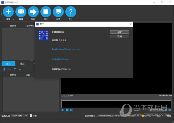Toggle the 设置 checkbox beside output format

coord(31,116)
